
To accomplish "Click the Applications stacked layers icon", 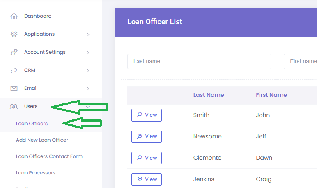I will point(14,34).
